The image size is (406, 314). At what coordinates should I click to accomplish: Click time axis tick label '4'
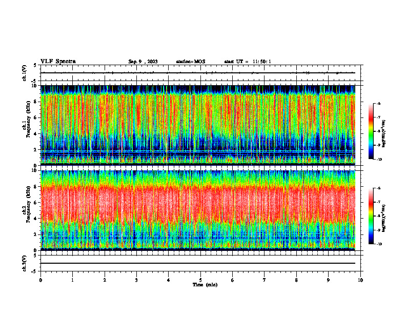click(x=169, y=280)
